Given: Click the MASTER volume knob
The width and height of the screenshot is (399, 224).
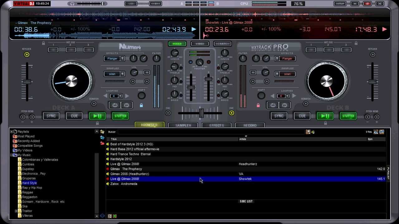Looking at the screenshot, I should (199, 63).
